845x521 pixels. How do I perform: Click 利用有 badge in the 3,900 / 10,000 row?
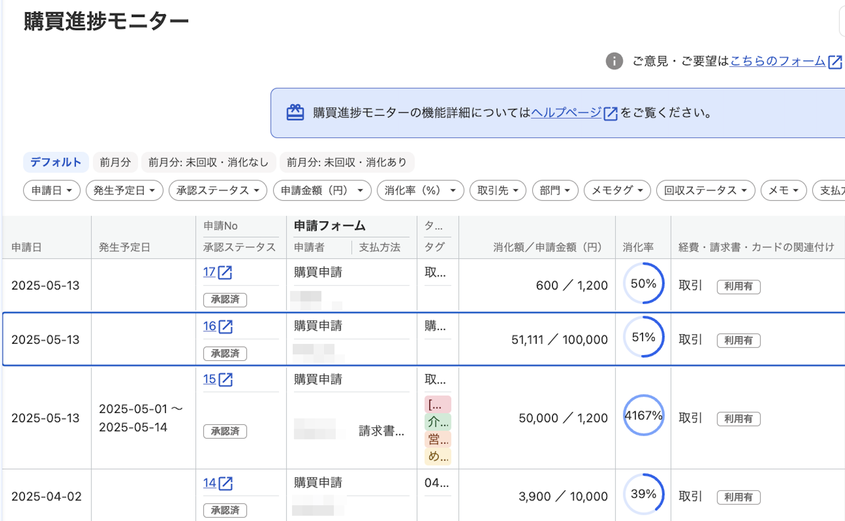coord(738,497)
